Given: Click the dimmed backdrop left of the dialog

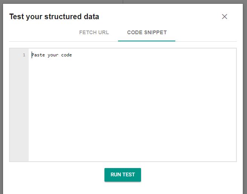Looking at the screenshot, I should 1,97.
